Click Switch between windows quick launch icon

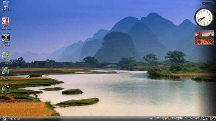(x=19, y=119)
